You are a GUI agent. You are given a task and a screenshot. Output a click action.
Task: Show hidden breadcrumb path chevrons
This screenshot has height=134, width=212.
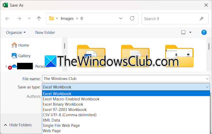pyautogui.click(x=57, y=18)
